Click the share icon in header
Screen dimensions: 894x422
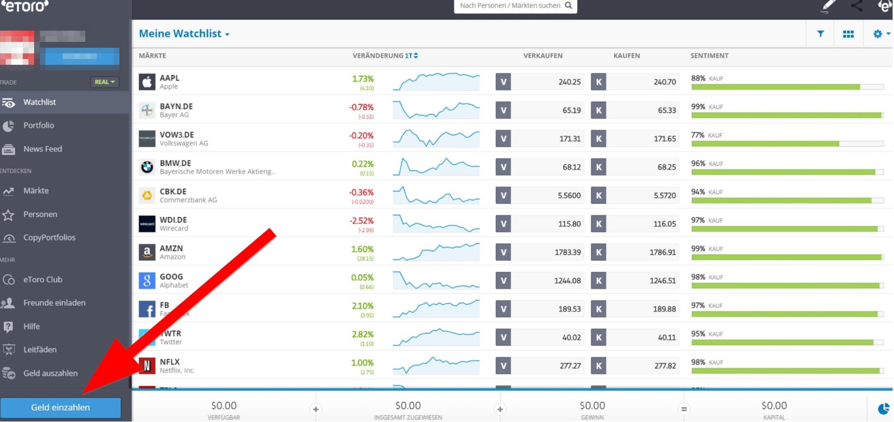click(856, 6)
